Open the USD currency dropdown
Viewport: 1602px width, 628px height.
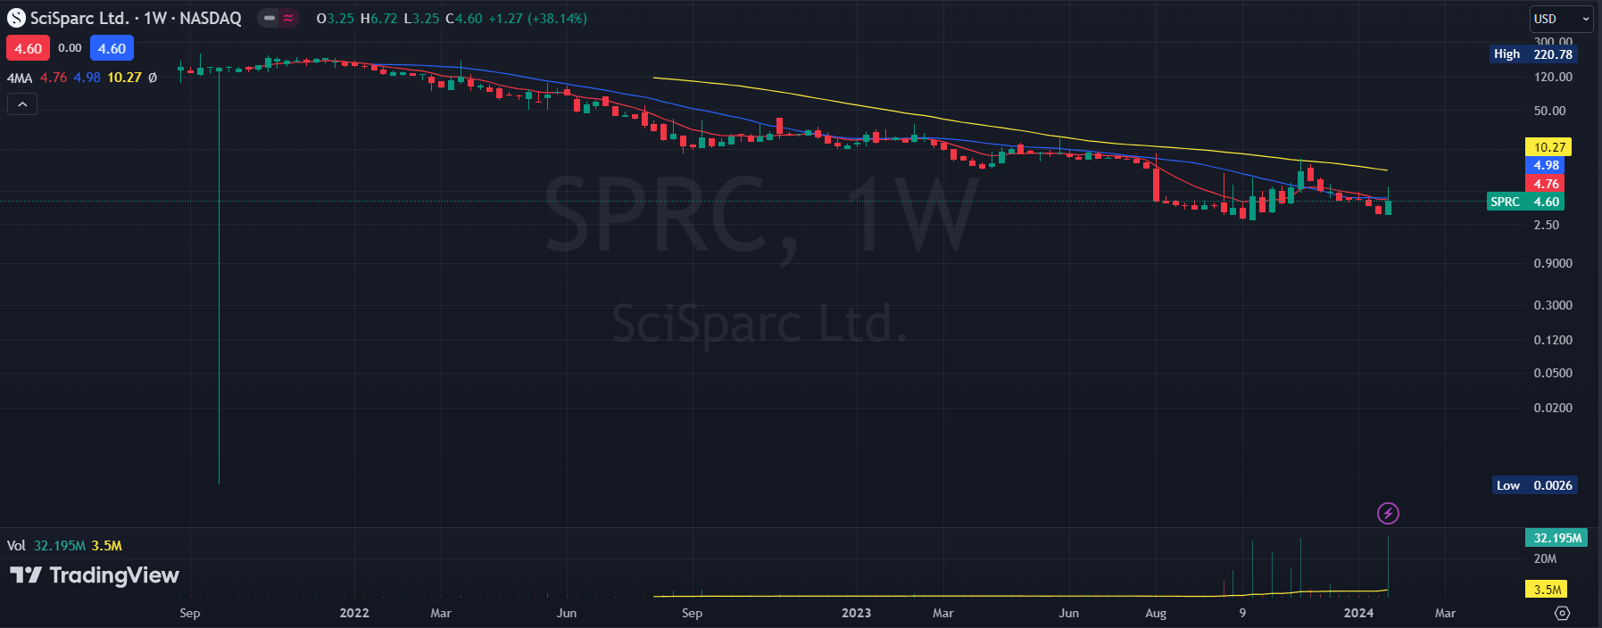1562,19
